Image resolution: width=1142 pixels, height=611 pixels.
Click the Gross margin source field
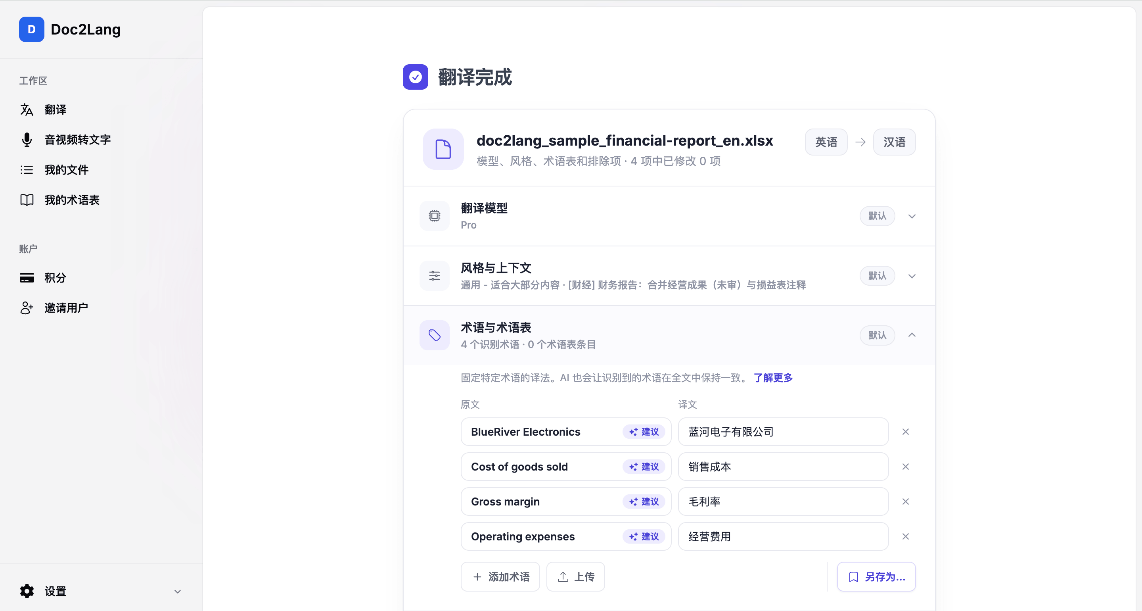coord(566,502)
